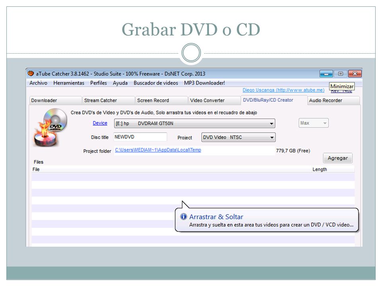Switch to the Video Converter tab
The image size is (382, 286).
[x=214, y=100]
